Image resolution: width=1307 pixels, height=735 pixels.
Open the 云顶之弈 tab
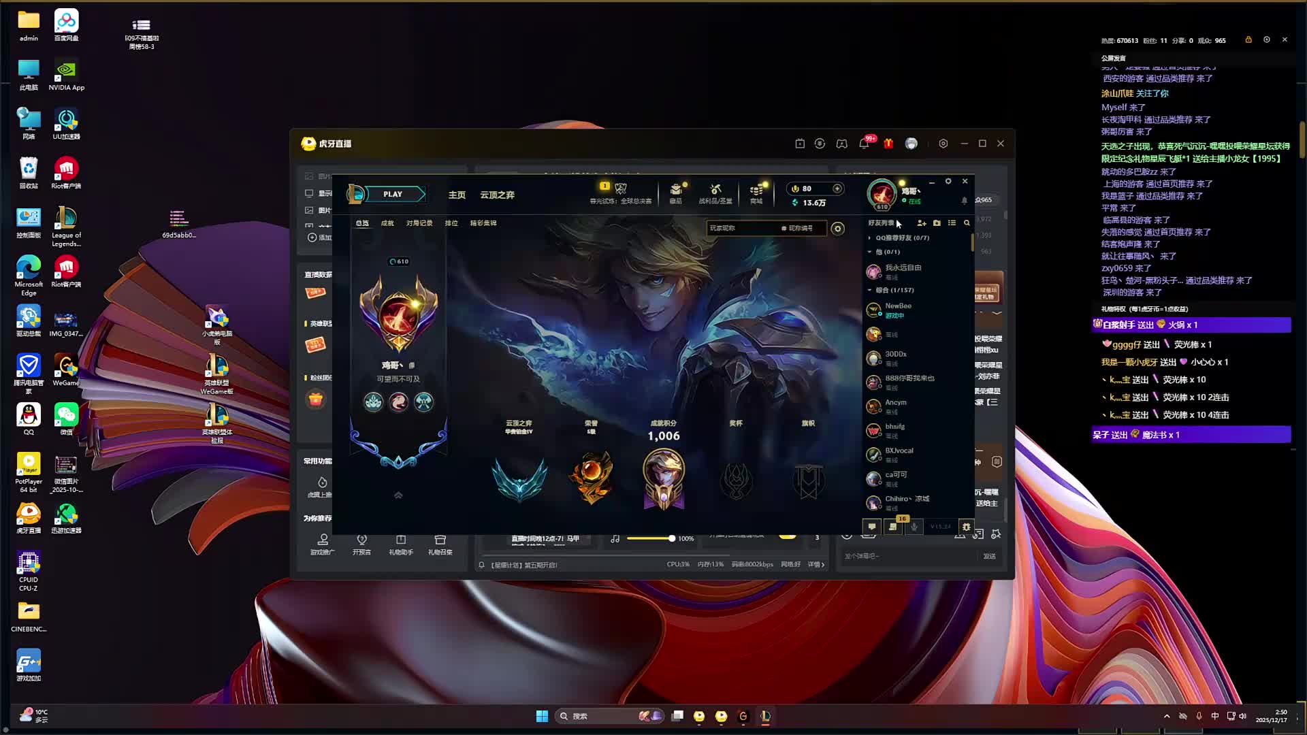[x=497, y=195]
